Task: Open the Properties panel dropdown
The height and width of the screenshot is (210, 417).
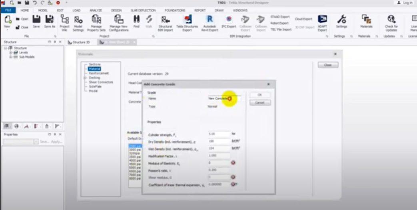Action: (36, 142)
